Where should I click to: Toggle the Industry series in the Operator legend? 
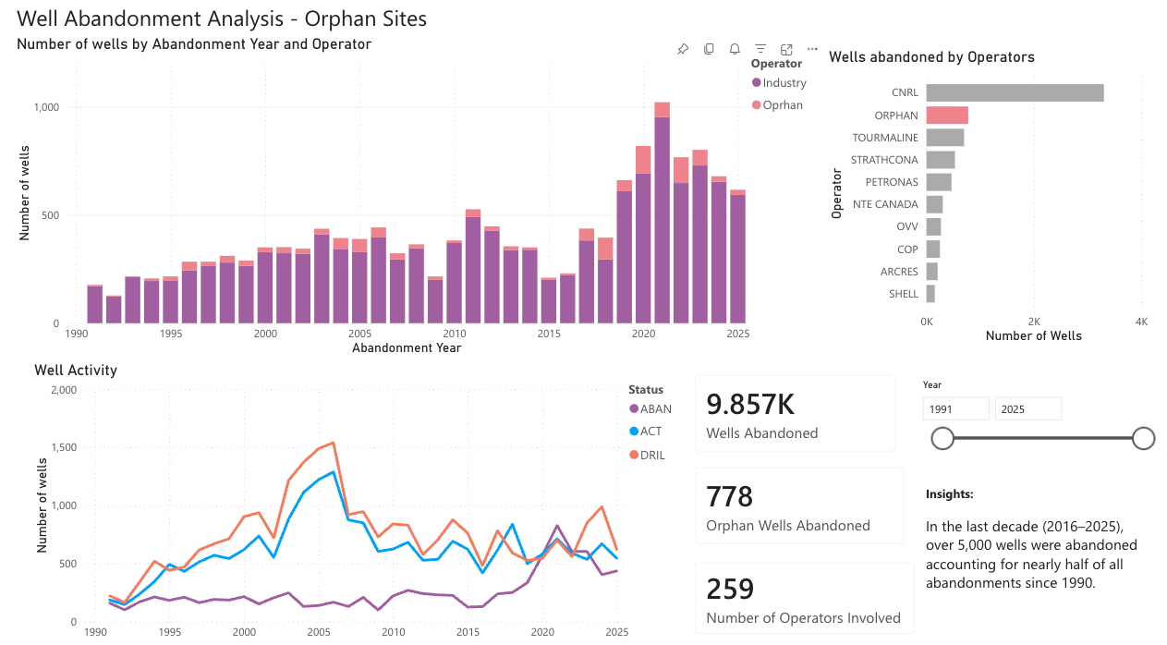779,82
